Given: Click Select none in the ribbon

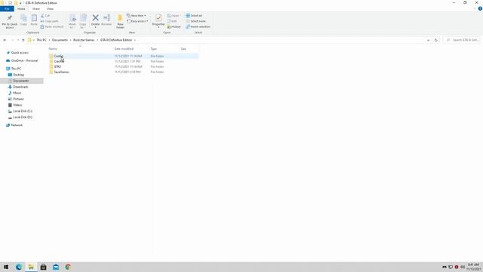Looking at the screenshot, I should tap(196, 21).
